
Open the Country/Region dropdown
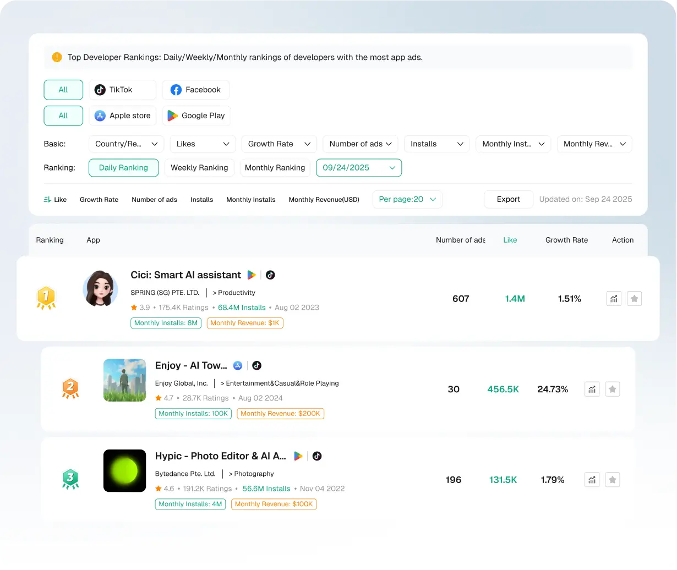(x=126, y=144)
